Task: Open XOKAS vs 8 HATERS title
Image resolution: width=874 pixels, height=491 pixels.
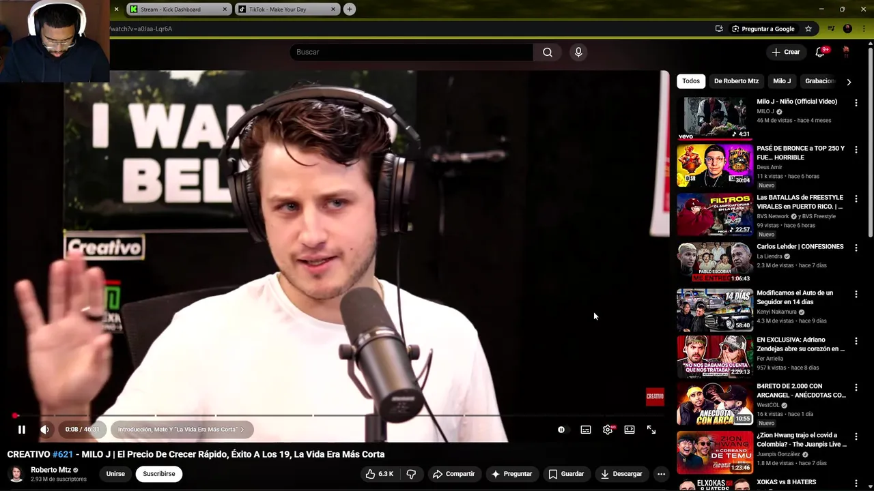Action: coord(786,482)
